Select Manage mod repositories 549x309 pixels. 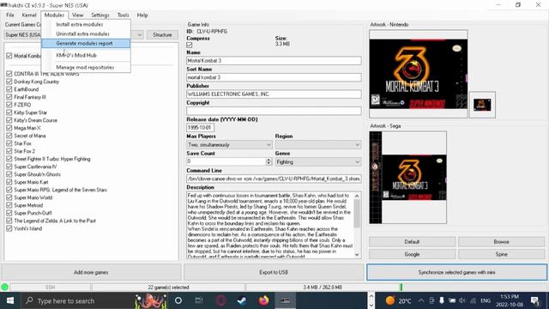[86, 67]
